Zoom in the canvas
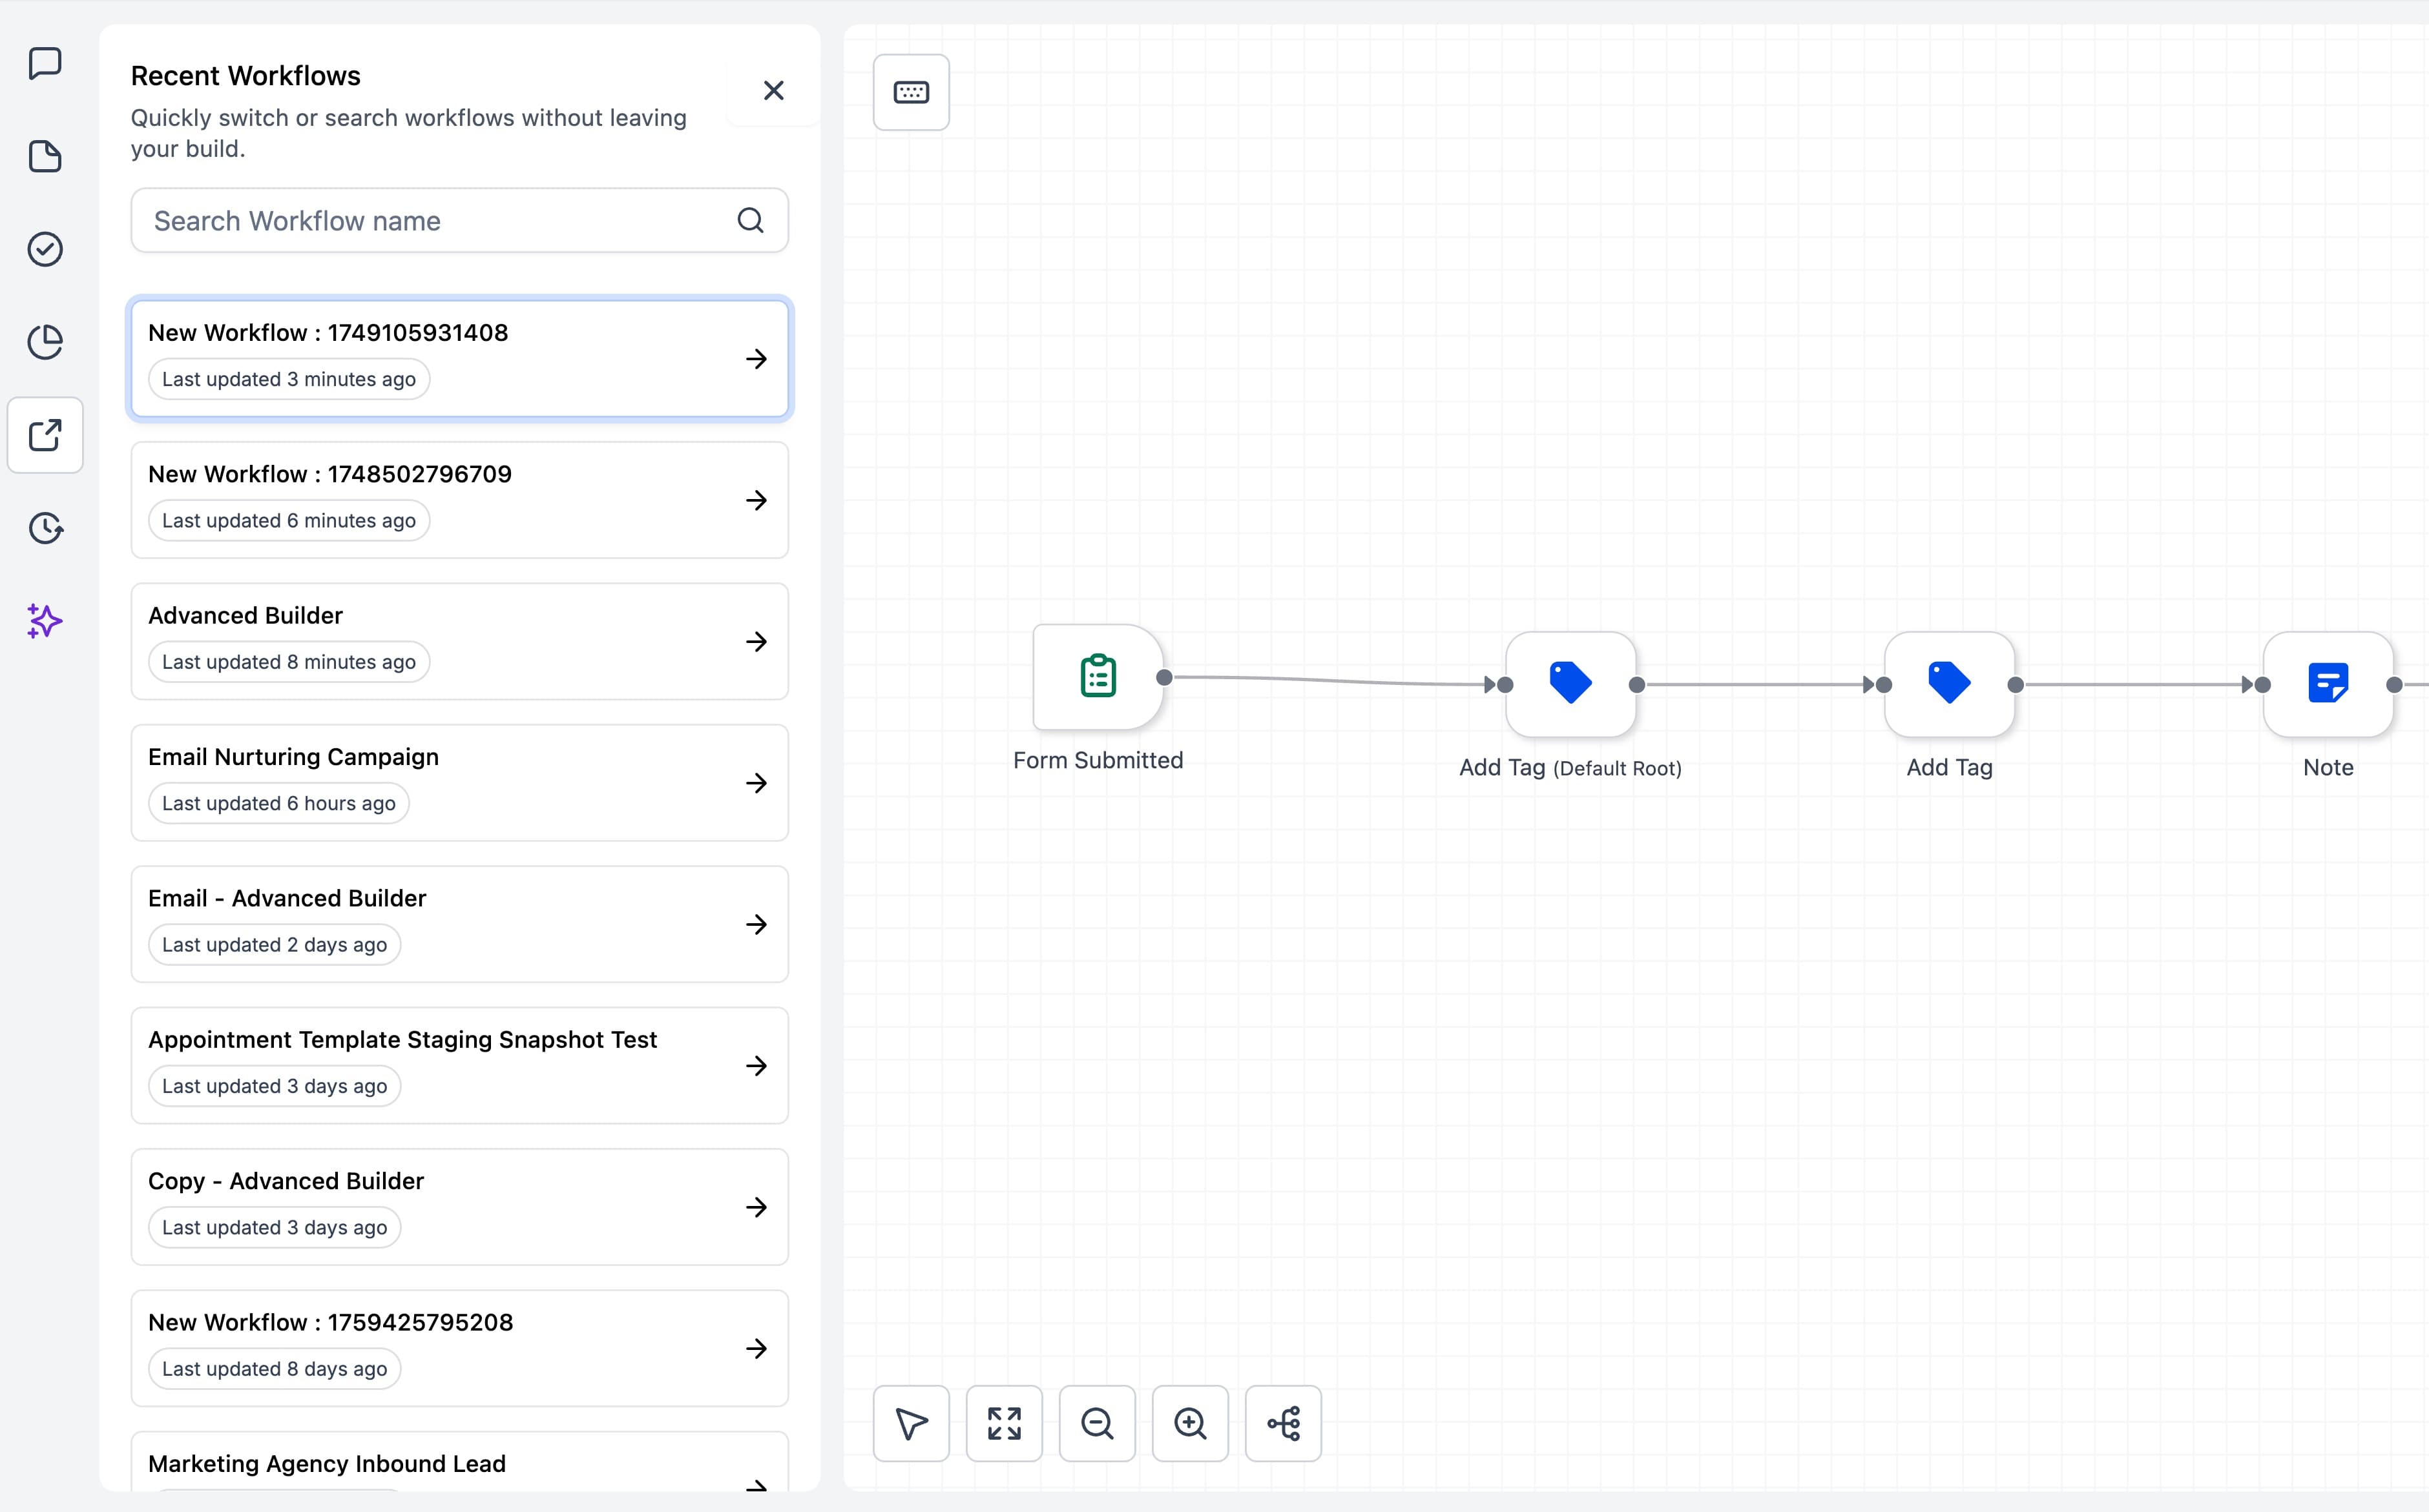The width and height of the screenshot is (2429, 1512). [1189, 1423]
